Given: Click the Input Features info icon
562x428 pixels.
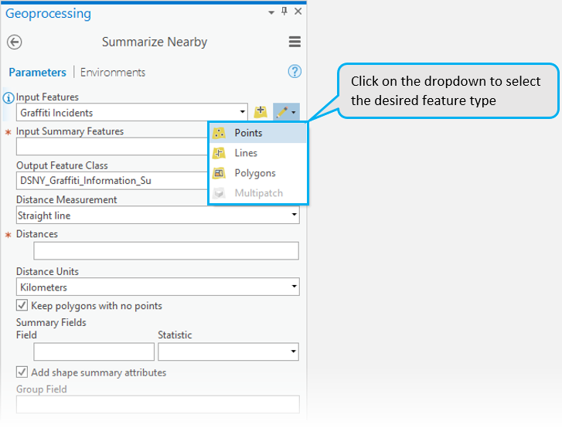Looking at the screenshot, I should pos(9,98).
